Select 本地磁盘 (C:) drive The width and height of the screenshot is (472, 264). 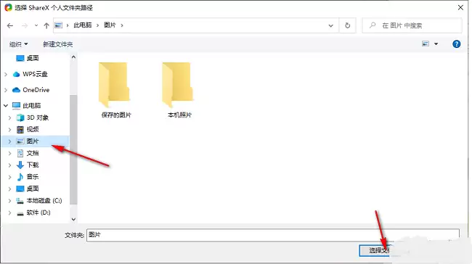pyautogui.click(x=44, y=201)
